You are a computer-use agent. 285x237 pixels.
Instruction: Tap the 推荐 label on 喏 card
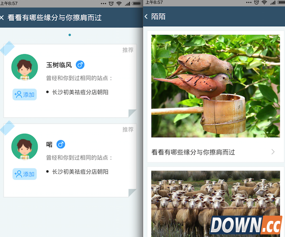click(x=128, y=130)
